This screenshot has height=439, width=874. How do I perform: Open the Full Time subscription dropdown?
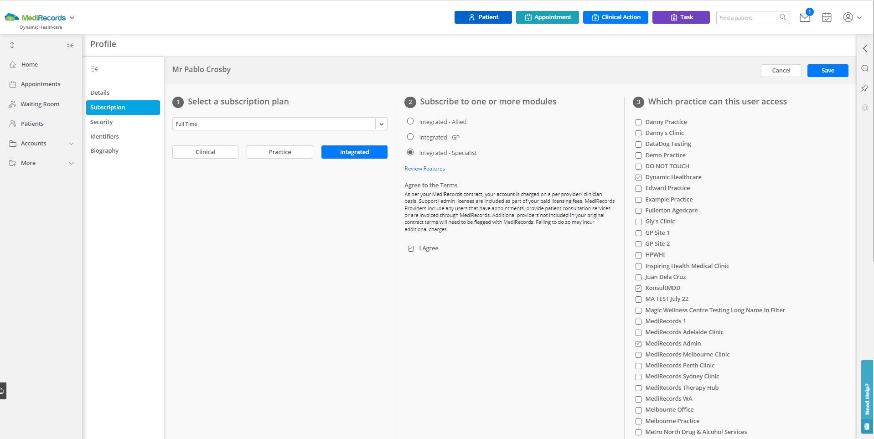point(279,124)
